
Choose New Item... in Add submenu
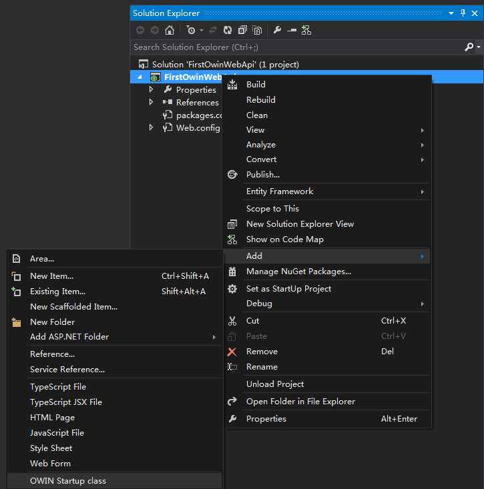[x=115, y=276]
